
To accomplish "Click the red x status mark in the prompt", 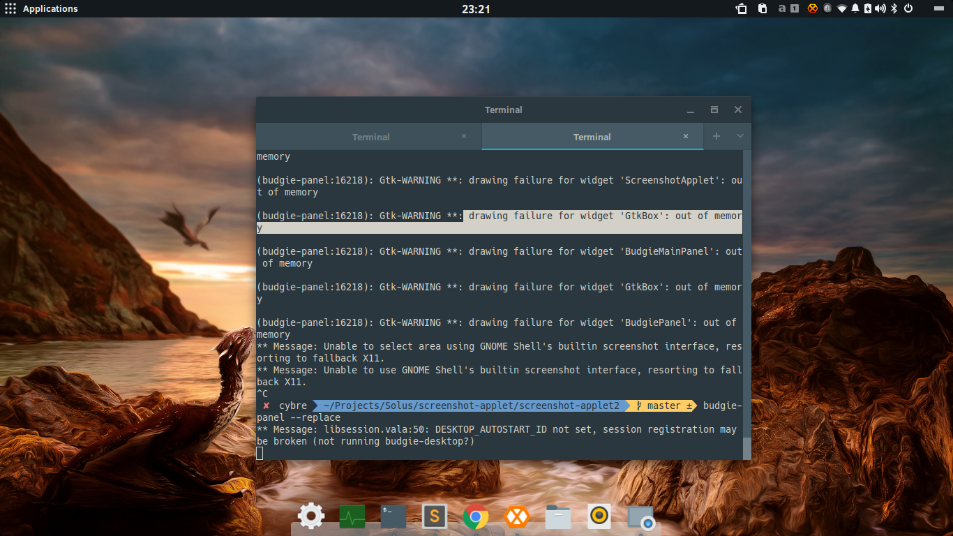I will pyautogui.click(x=267, y=405).
